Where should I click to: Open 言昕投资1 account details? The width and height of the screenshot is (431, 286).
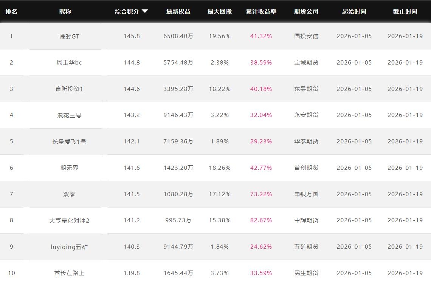tap(69, 89)
